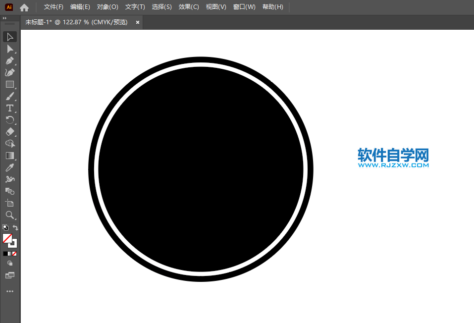Screen dimensions: 474x323
Task: Swap the fill and stroke colors
Action: coord(15,227)
